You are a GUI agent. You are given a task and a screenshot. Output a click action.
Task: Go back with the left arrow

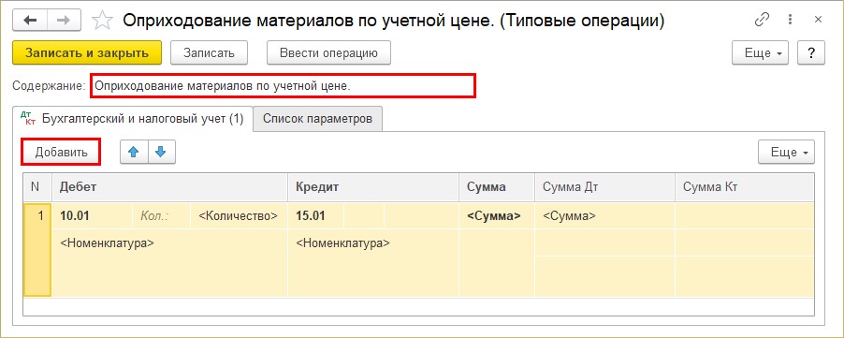click(30, 21)
